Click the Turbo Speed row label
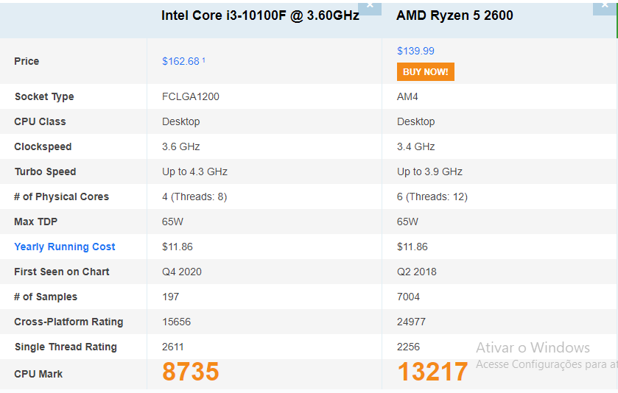 tap(46, 172)
